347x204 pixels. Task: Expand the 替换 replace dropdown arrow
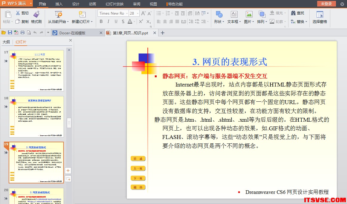(x=306, y=22)
